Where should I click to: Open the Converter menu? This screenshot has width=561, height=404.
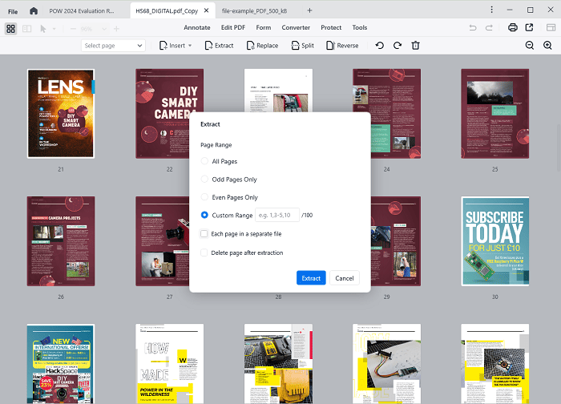pos(296,28)
